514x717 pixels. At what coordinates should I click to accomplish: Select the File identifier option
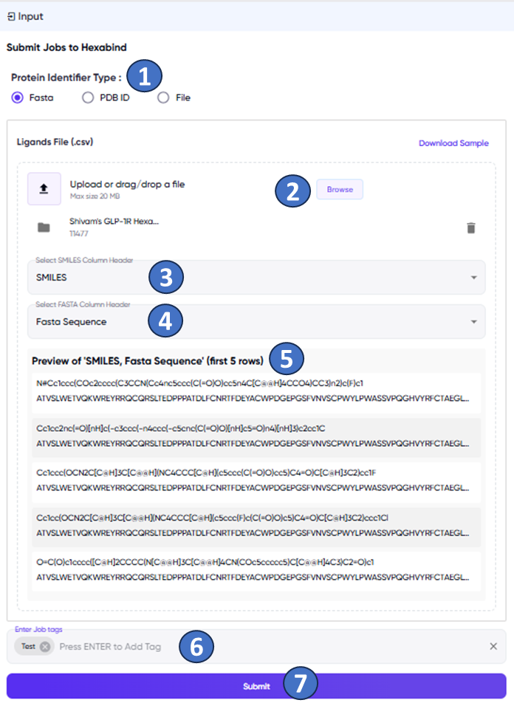click(163, 97)
